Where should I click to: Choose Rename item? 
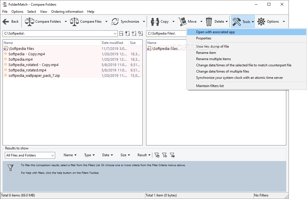tap(246, 53)
